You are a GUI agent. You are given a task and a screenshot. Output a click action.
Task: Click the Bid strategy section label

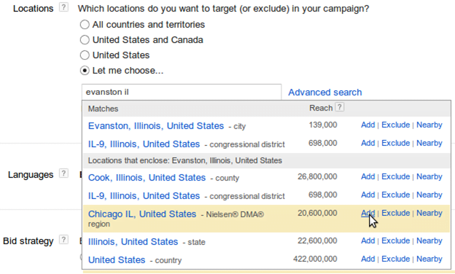pos(28,241)
